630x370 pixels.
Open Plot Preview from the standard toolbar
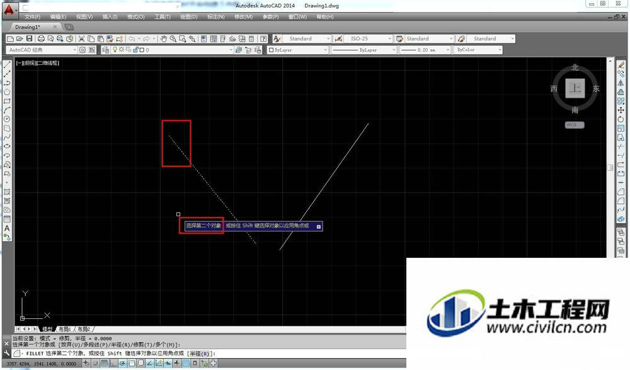[x=50, y=38]
